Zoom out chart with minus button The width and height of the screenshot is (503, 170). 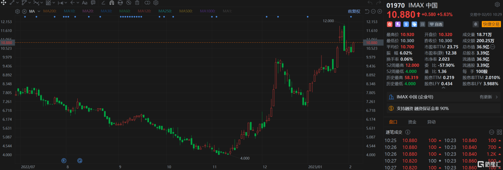[373, 11]
